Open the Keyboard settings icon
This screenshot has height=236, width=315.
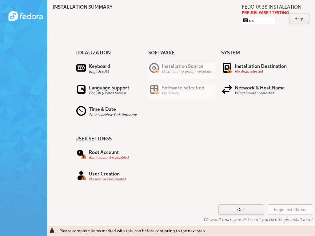[81, 68]
